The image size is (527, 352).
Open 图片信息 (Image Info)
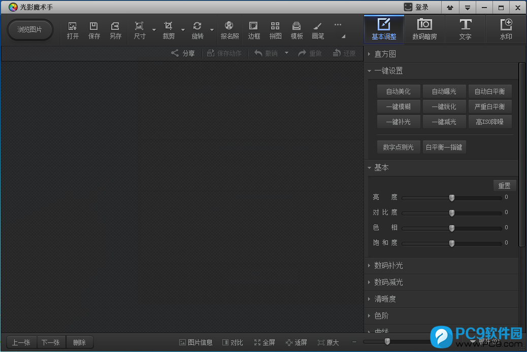195,342
